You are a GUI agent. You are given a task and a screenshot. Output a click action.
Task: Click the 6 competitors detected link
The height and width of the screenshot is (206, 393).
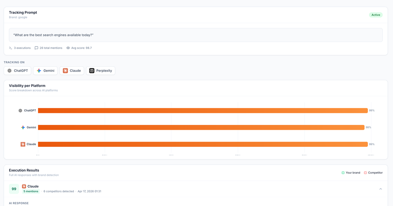(59, 191)
